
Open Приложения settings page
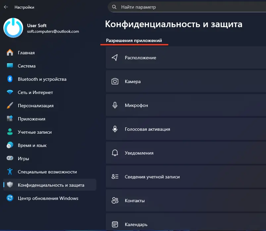coord(31,119)
